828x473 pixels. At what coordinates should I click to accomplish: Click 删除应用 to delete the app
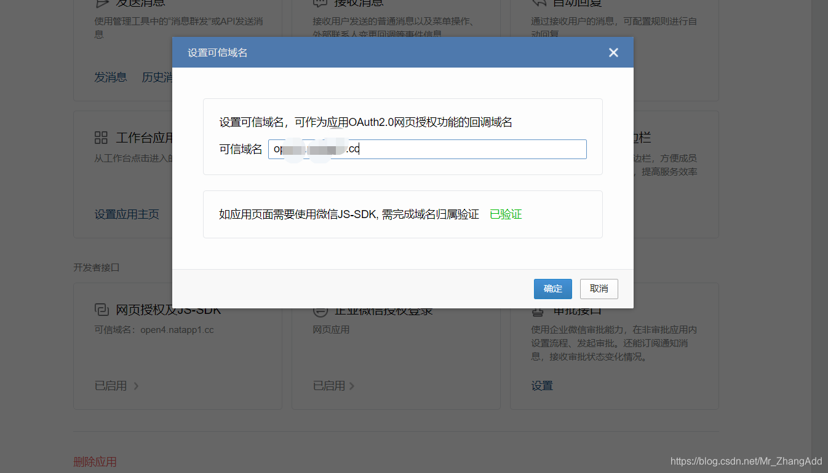click(95, 461)
